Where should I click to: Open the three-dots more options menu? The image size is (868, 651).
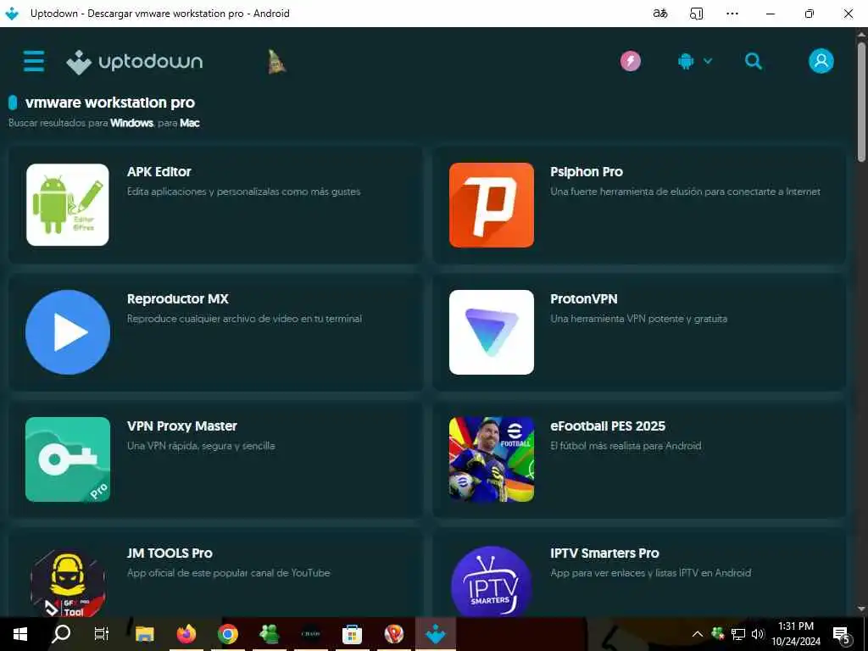[x=732, y=14]
